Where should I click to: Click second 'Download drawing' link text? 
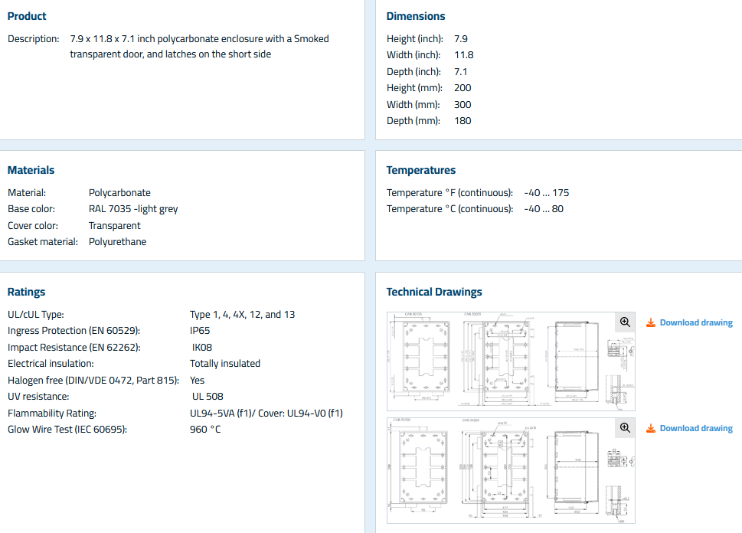pos(696,428)
